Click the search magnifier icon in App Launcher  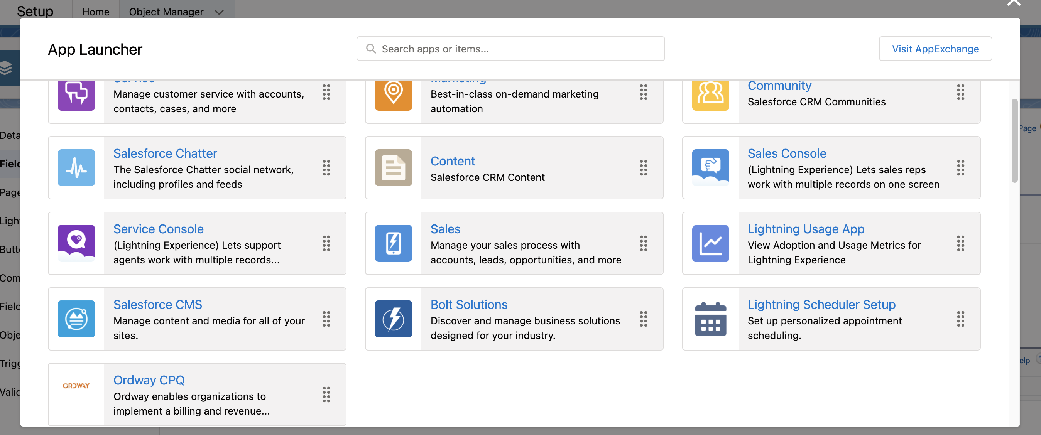point(371,49)
